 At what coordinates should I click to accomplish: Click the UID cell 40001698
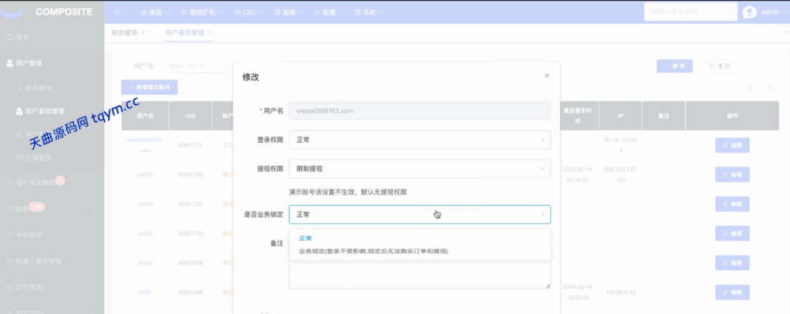coord(191,262)
